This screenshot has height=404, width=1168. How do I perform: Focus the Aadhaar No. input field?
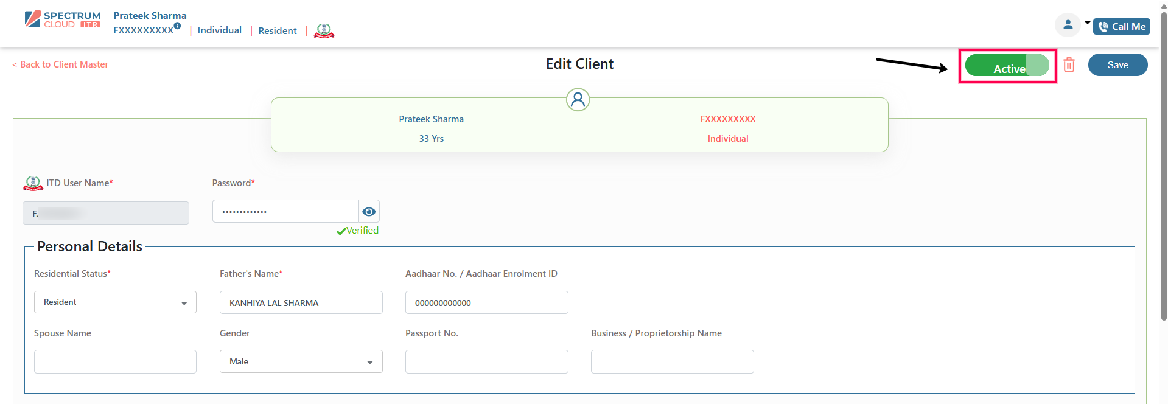tap(486, 303)
